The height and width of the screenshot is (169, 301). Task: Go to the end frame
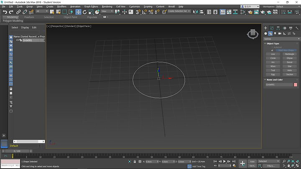point(234,161)
